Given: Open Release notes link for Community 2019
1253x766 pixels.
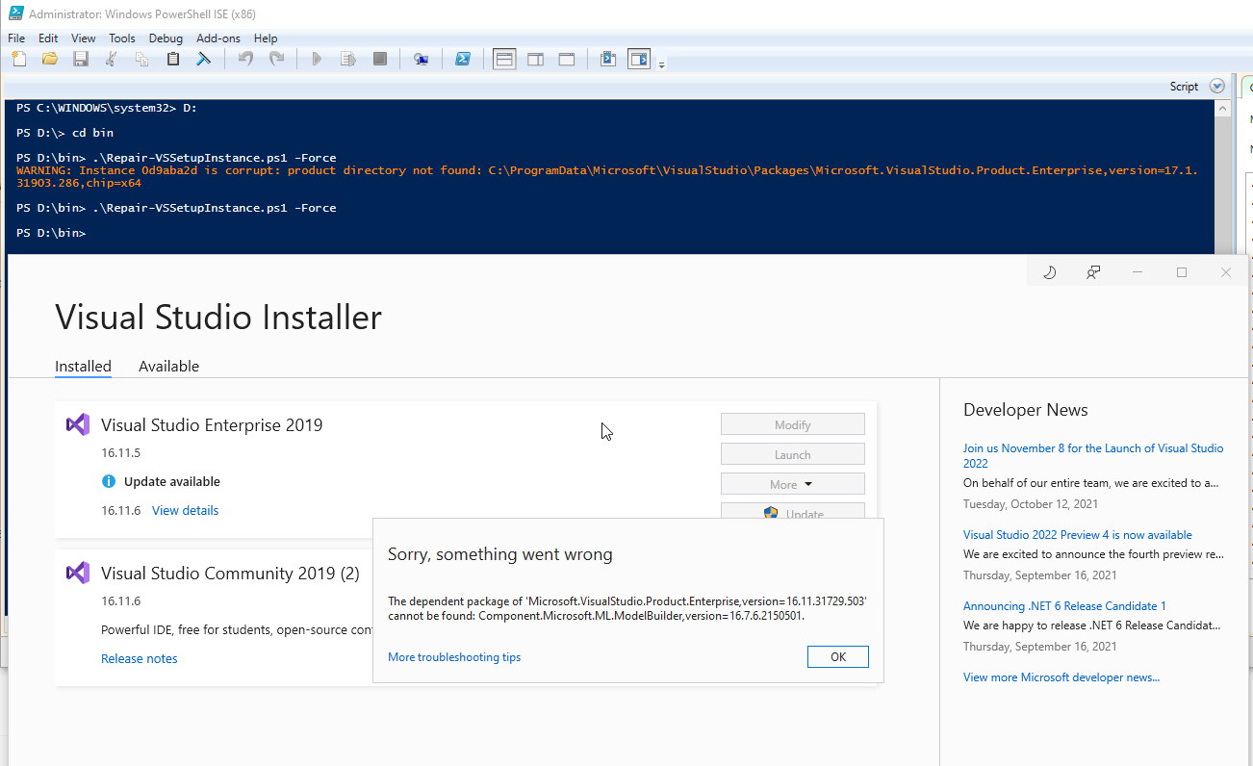Looking at the screenshot, I should tap(140, 659).
